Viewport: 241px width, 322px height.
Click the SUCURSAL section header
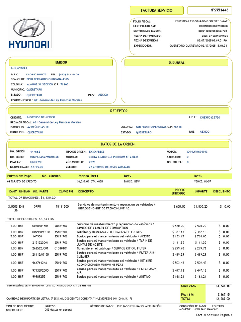176,63
